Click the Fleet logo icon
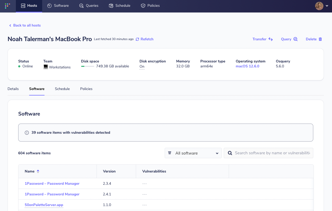 (7, 5)
